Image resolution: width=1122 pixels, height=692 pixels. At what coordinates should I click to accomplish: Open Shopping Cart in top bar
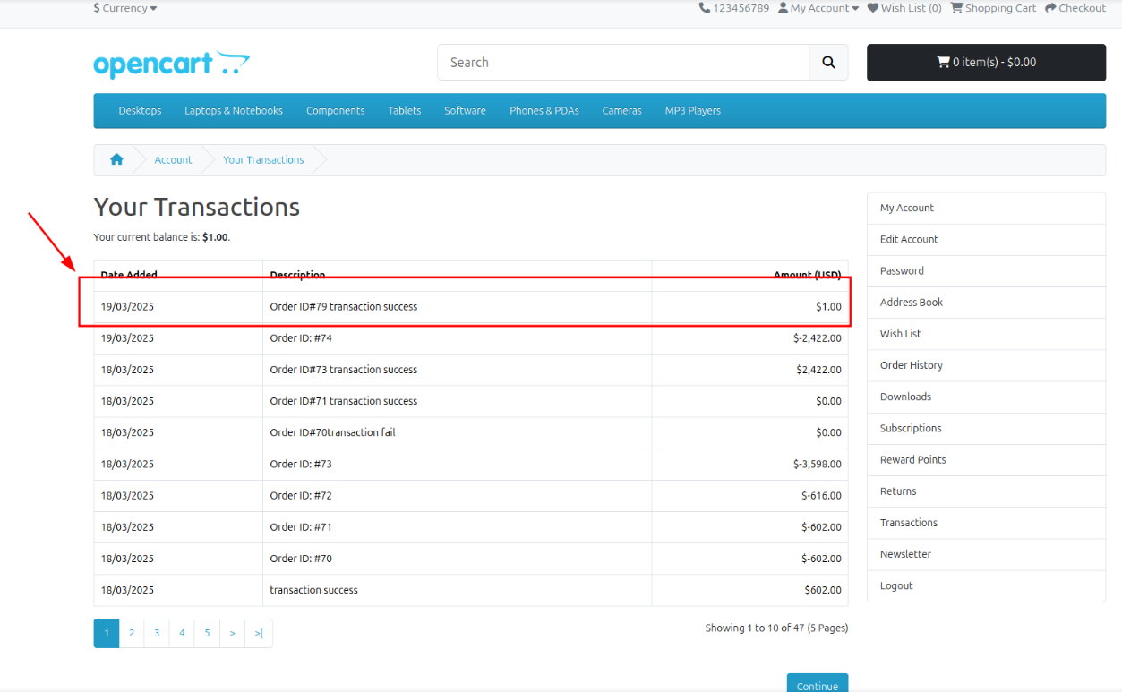992,8
